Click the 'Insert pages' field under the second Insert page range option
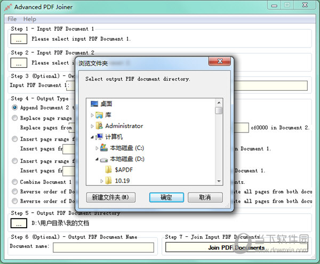 point(69,171)
